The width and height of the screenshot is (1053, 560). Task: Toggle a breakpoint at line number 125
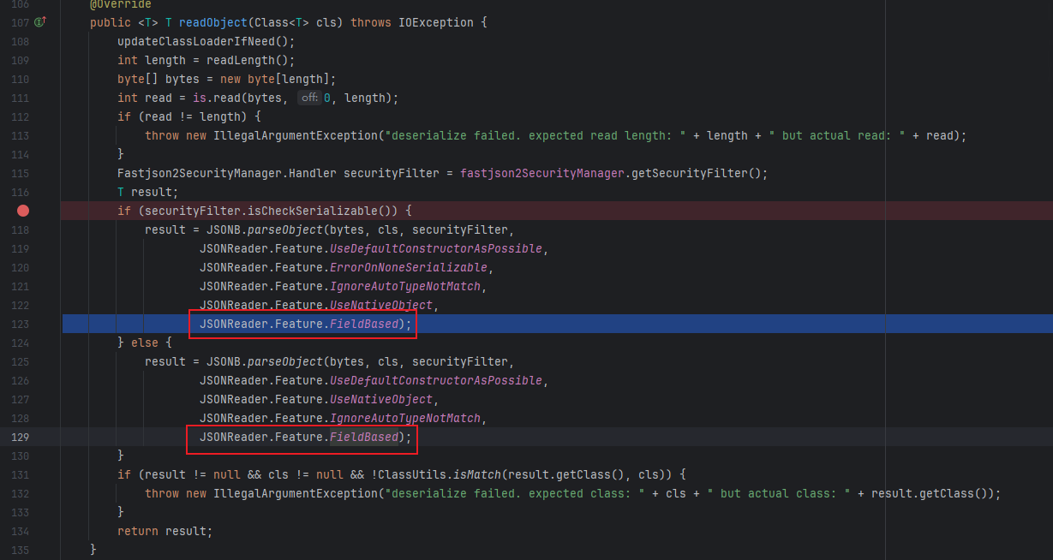pyautogui.click(x=20, y=361)
